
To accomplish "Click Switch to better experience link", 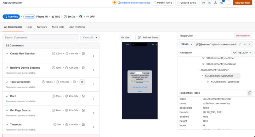I will click(135, 3).
